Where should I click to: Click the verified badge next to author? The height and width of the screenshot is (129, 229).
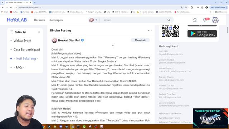click(x=83, y=40)
